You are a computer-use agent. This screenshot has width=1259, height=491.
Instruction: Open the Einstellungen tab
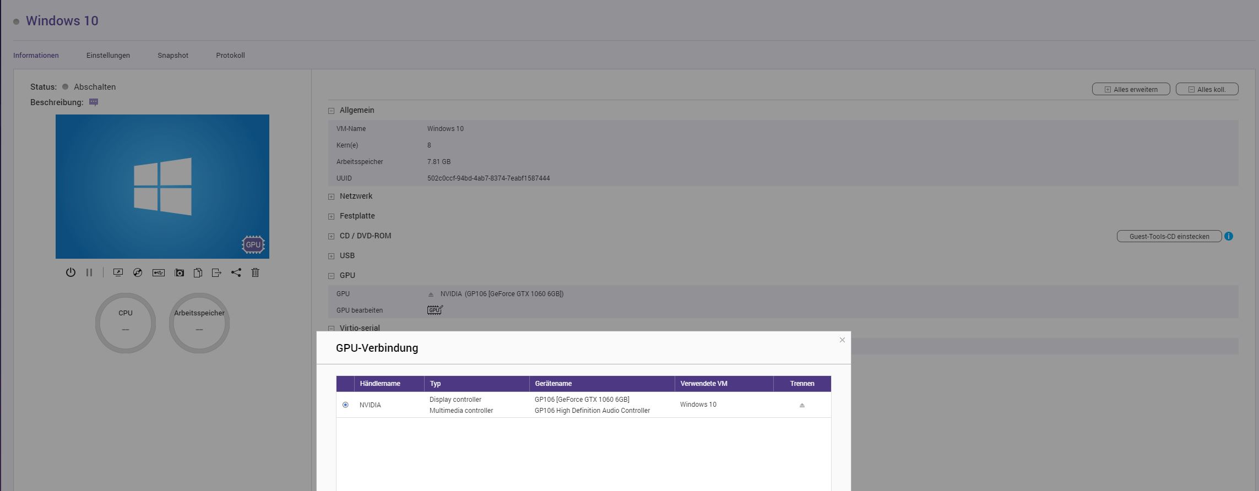[108, 56]
